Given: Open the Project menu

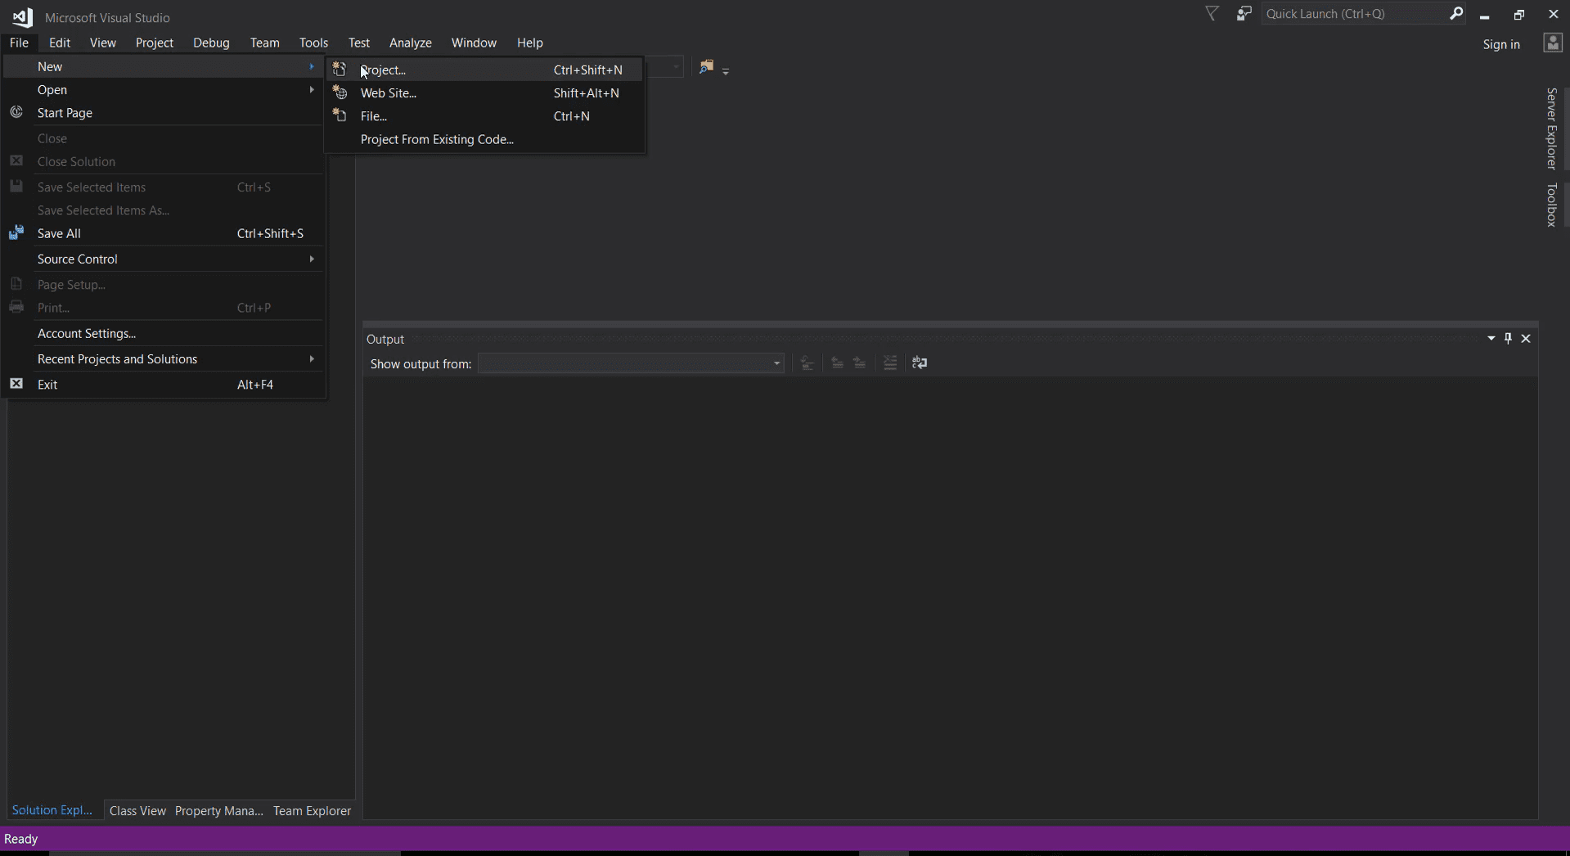Looking at the screenshot, I should tap(155, 43).
